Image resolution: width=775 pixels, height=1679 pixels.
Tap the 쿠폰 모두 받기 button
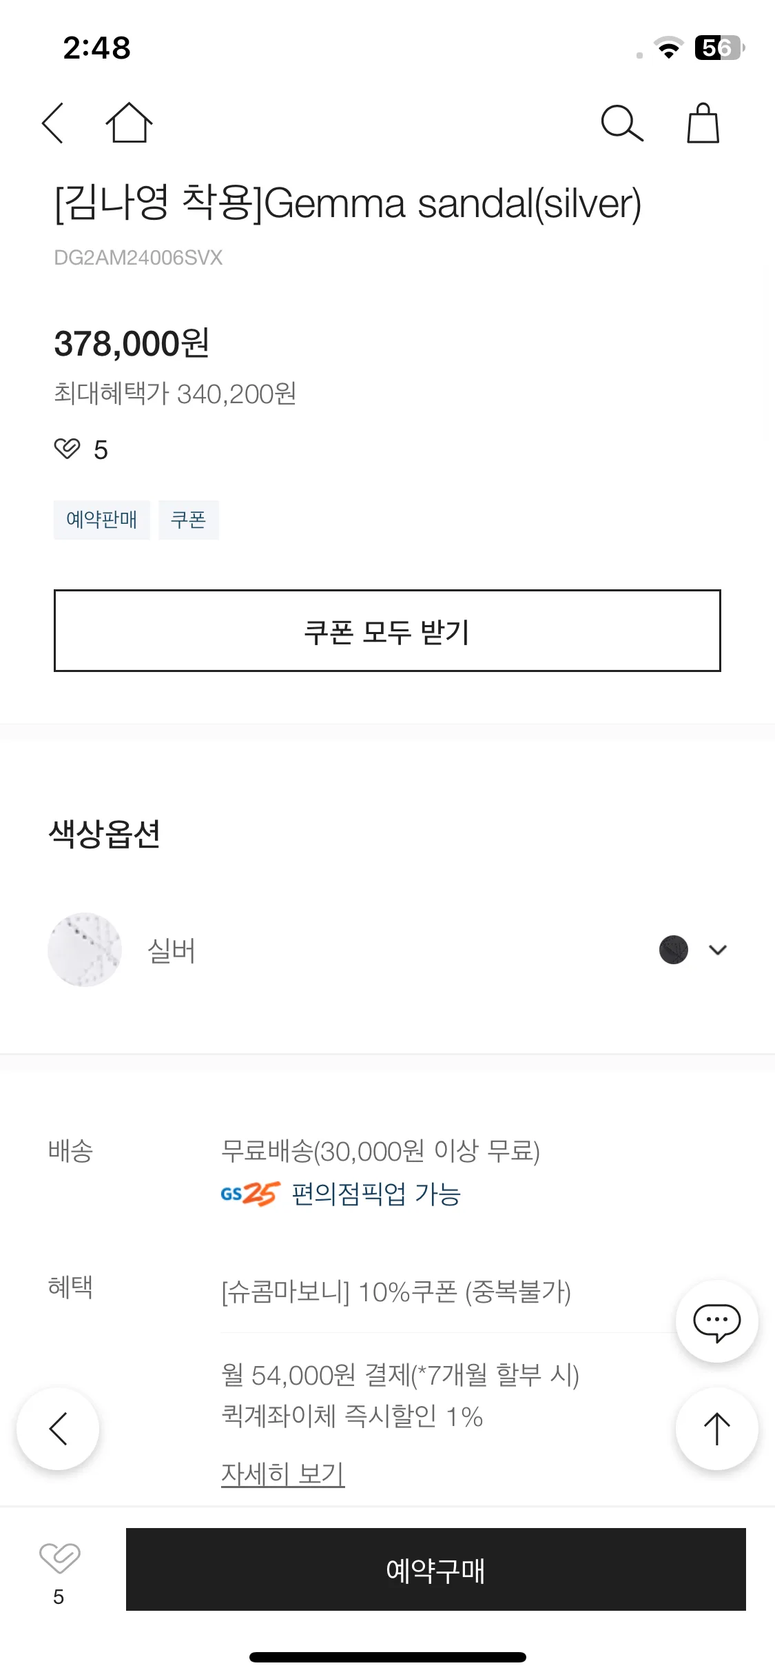387,631
